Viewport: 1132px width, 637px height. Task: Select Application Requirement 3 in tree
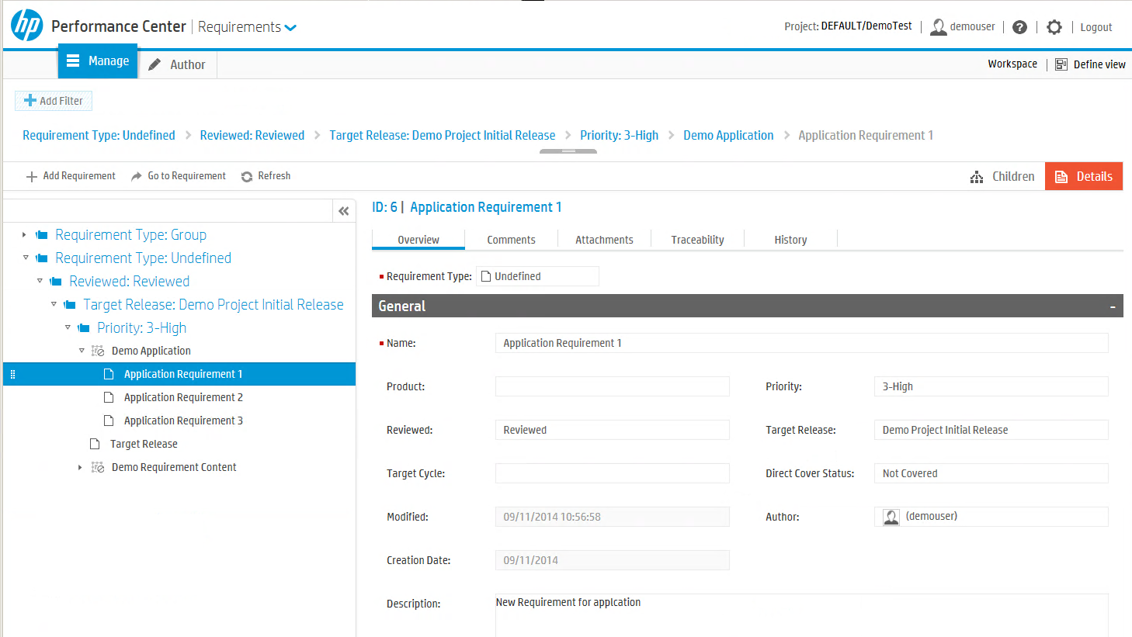coord(183,421)
